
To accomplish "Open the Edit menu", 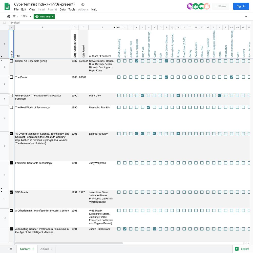I will tap(24, 10).
